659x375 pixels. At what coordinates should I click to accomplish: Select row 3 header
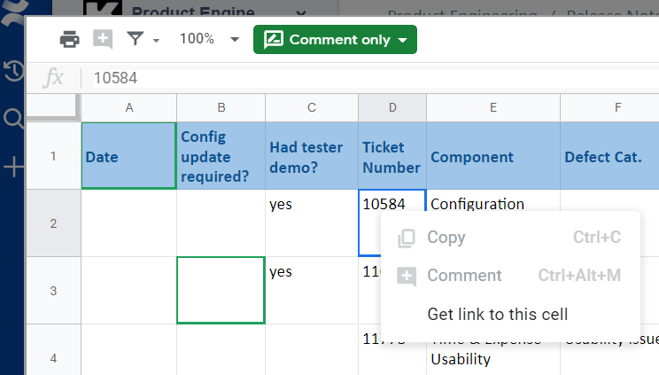(x=53, y=291)
